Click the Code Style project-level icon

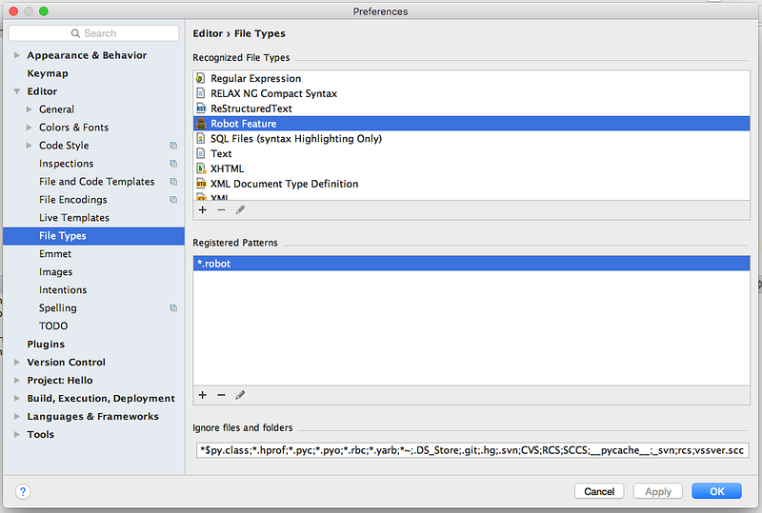tap(173, 146)
